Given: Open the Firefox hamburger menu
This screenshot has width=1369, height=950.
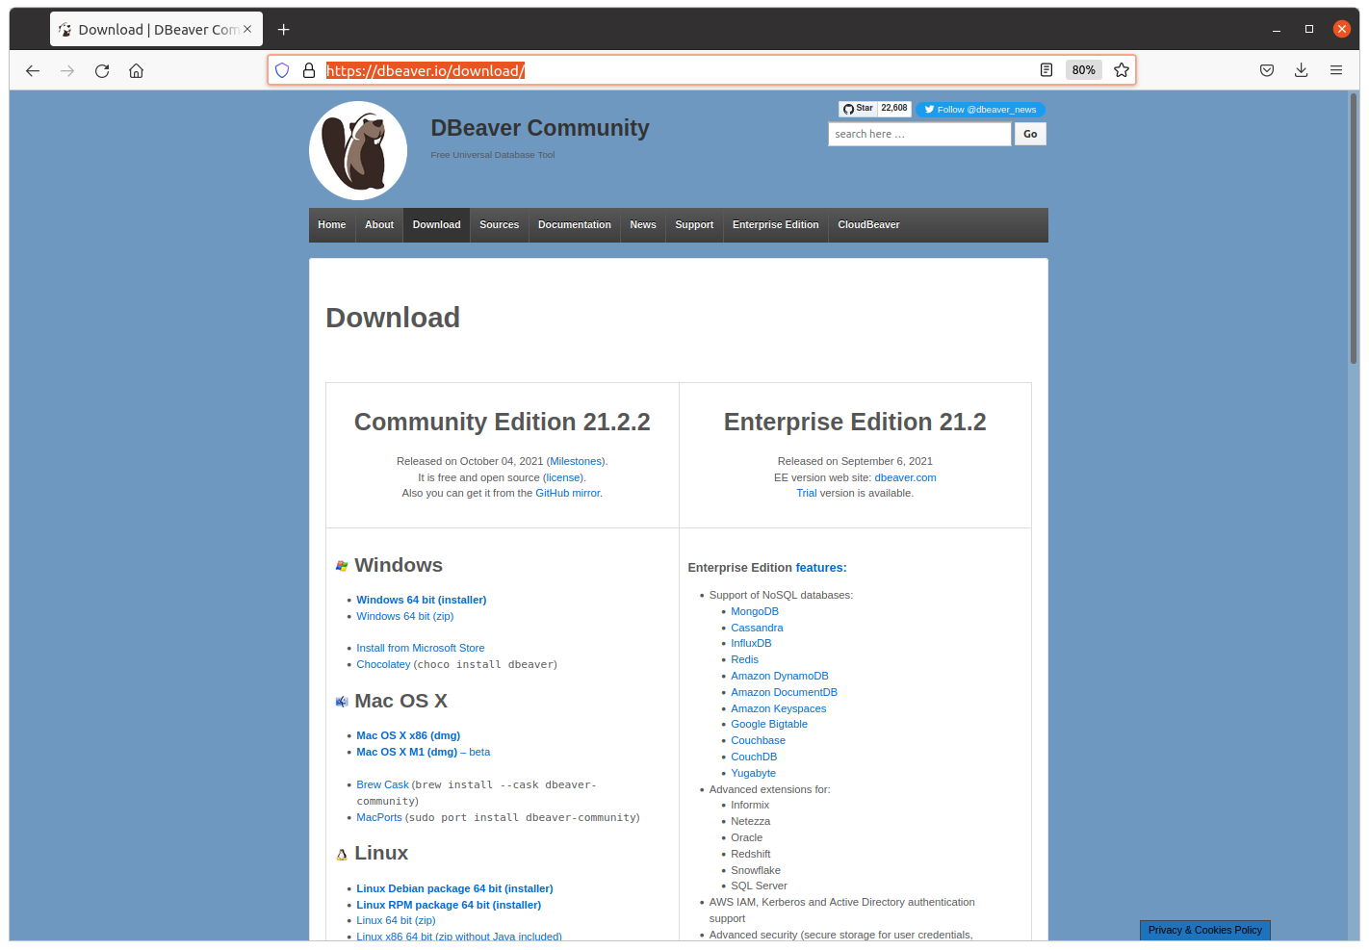Looking at the screenshot, I should click(1336, 70).
